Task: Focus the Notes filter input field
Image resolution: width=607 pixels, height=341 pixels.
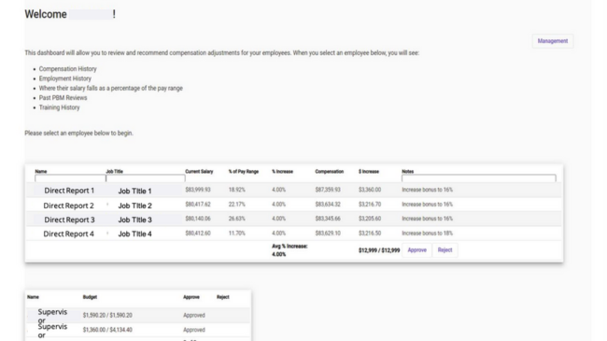Action: [x=479, y=178]
